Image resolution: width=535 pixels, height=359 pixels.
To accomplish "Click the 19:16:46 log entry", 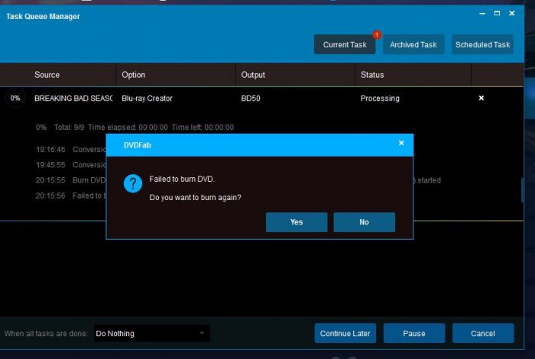I will pos(71,149).
